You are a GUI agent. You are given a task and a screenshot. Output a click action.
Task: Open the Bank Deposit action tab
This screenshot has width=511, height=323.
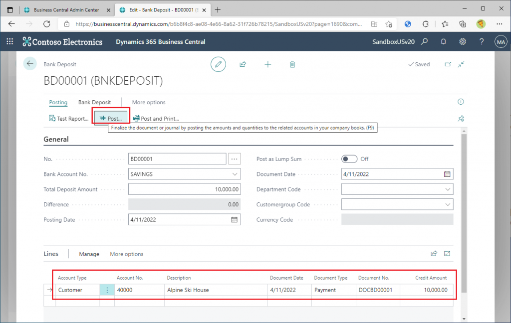pyautogui.click(x=94, y=102)
